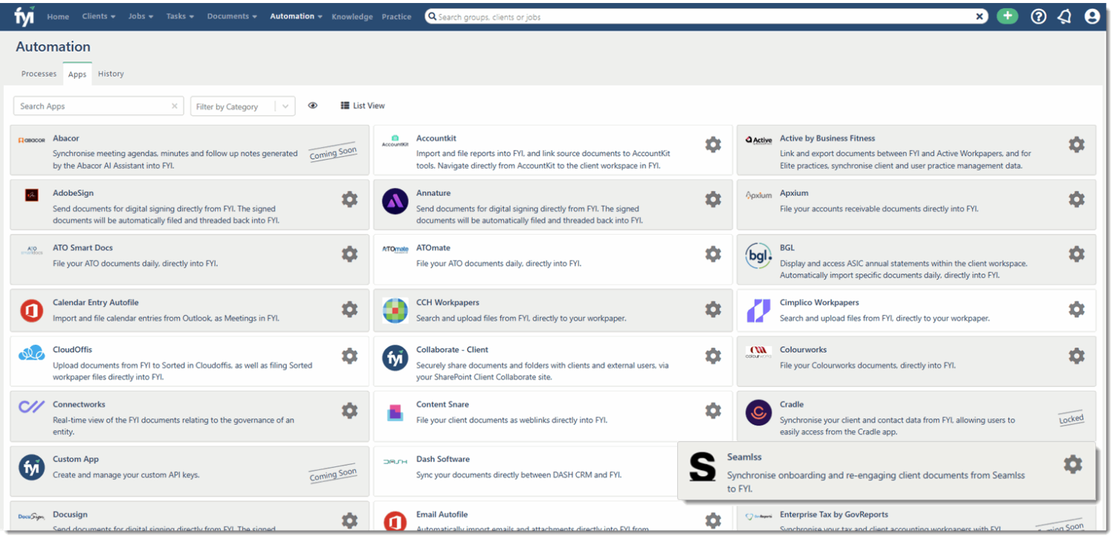Toggle the eye visibility icon
This screenshot has width=1115, height=537.
pyautogui.click(x=313, y=106)
